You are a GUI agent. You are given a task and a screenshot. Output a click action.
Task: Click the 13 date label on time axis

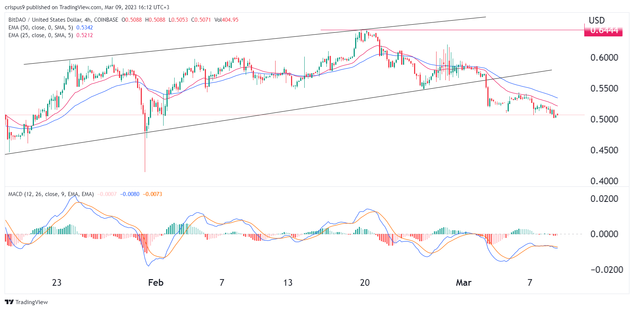(288, 283)
